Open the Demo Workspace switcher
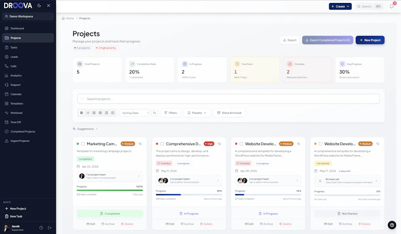 click(28, 16)
